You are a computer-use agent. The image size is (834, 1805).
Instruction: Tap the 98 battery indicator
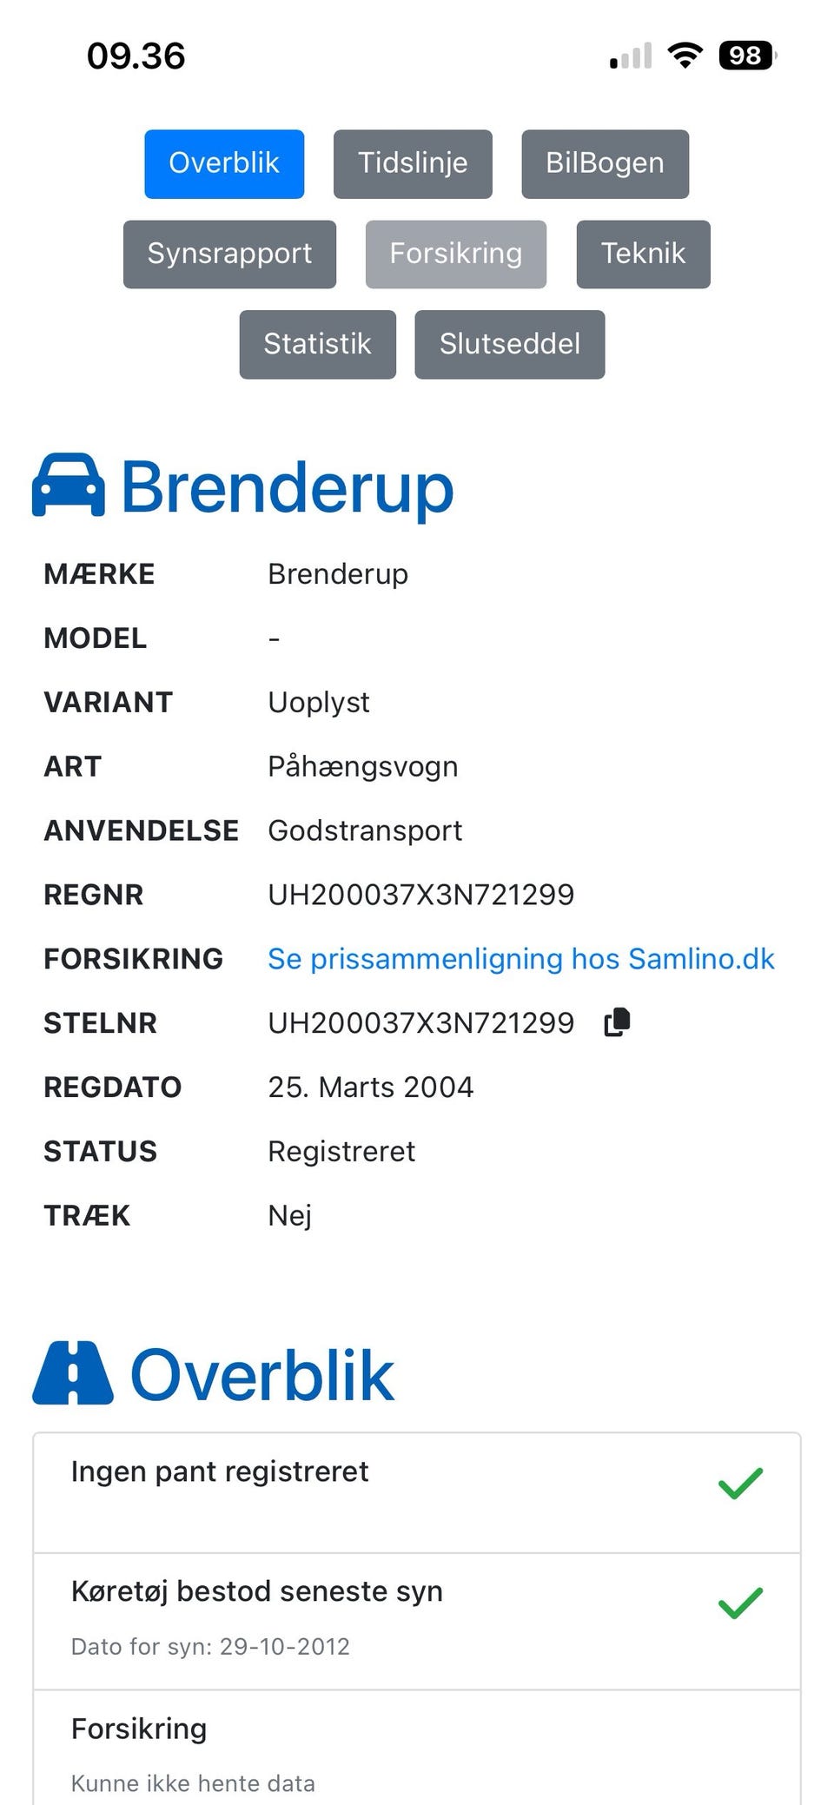pyautogui.click(x=745, y=55)
